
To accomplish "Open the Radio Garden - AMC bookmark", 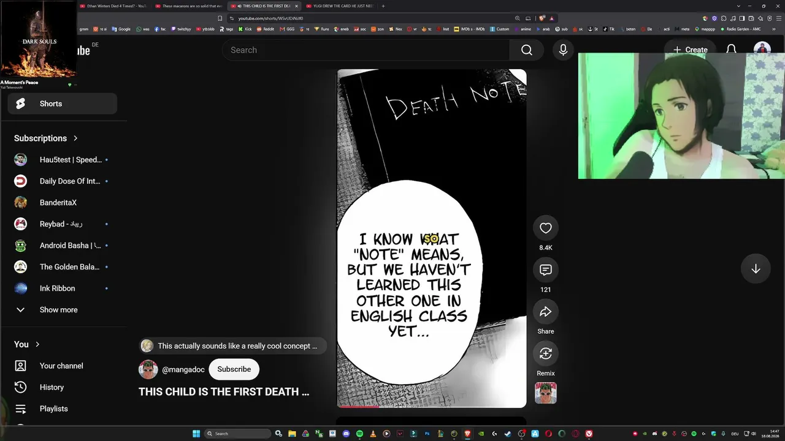I will click(x=741, y=29).
